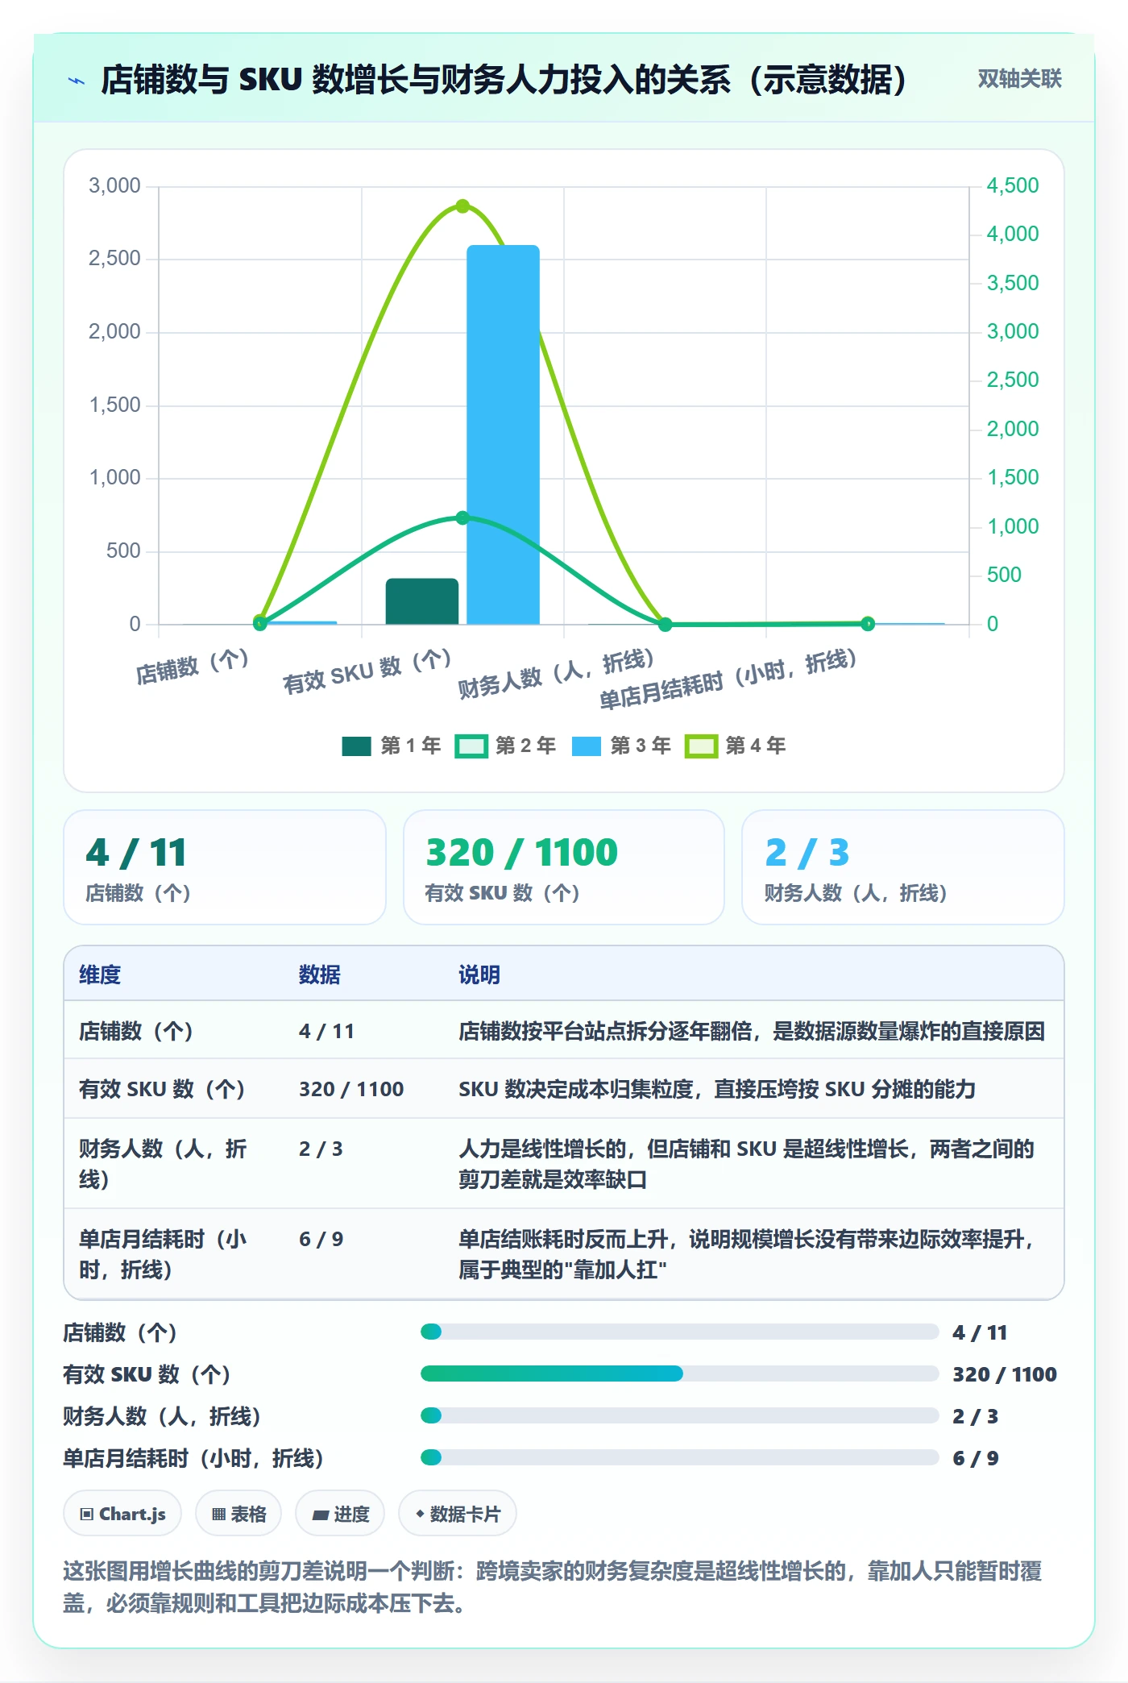The width and height of the screenshot is (1128, 1683).
Task: Click progress value 6 / 9
Action: [976, 1458]
